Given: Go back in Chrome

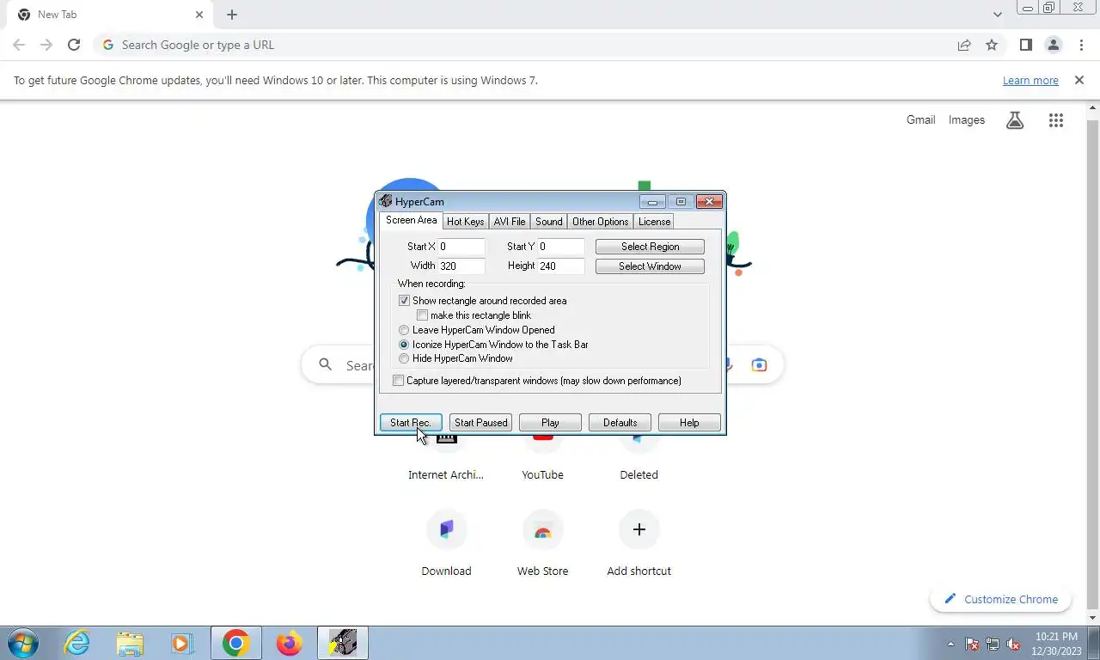Looking at the screenshot, I should click(19, 45).
